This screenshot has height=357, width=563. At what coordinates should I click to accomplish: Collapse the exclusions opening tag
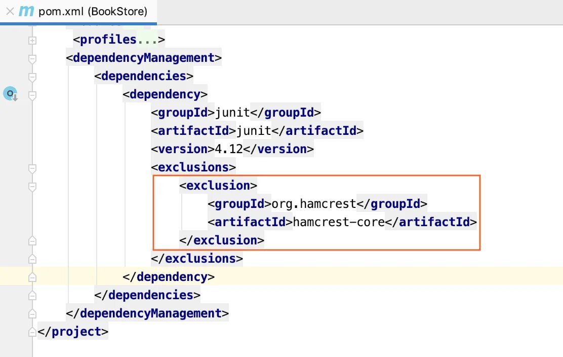click(32, 168)
